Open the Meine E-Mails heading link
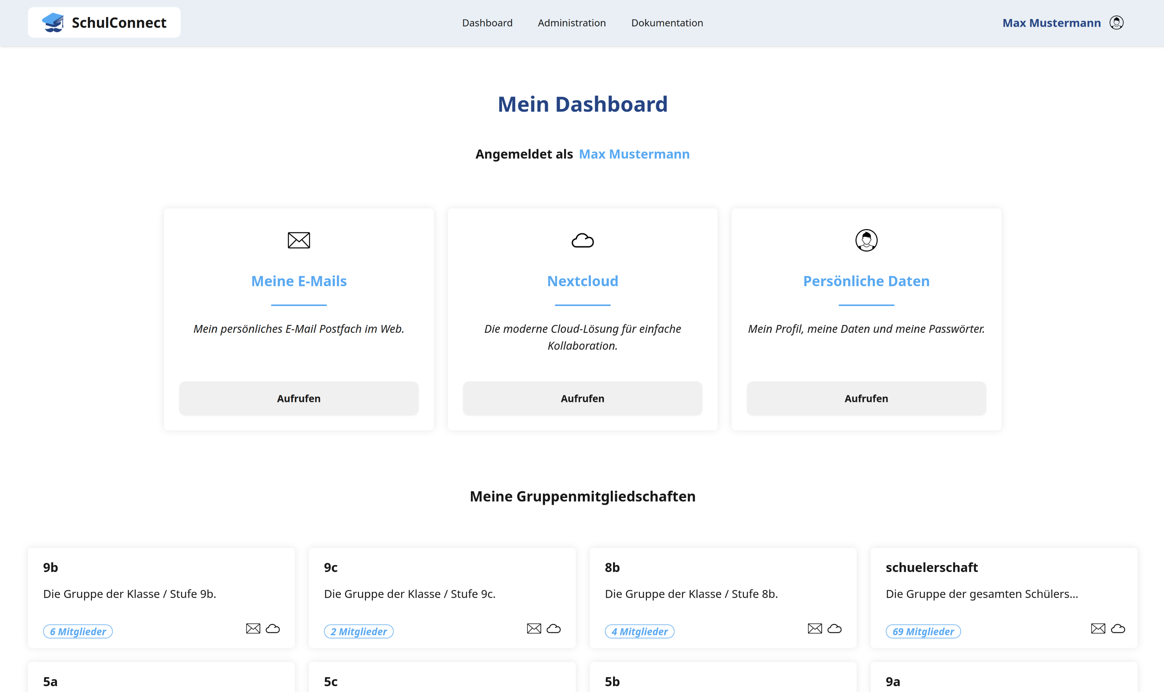 299,281
